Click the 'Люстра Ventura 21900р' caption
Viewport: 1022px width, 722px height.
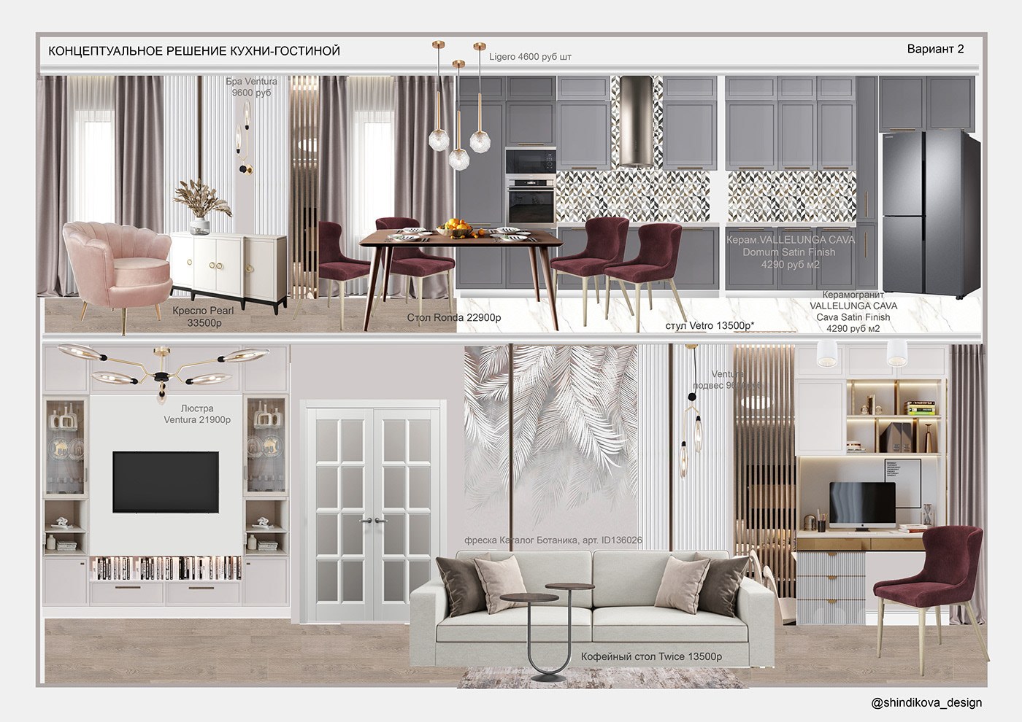197,414
